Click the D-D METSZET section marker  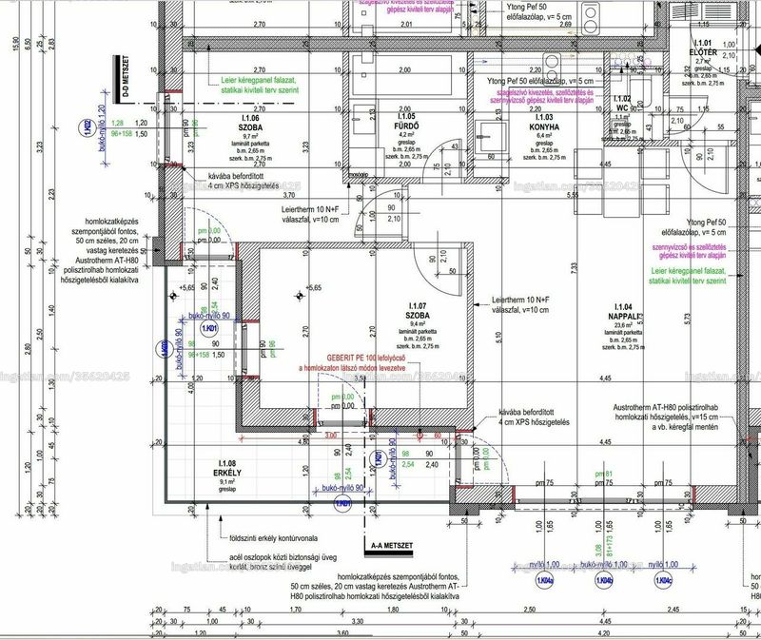click(x=123, y=79)
